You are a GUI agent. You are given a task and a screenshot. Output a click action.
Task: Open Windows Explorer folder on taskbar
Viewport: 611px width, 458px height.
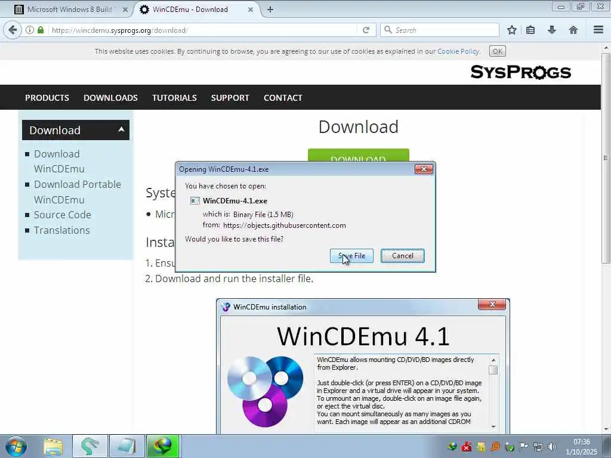(x=53, y=446)
